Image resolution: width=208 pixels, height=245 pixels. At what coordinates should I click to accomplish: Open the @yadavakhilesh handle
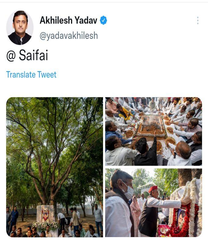pos(69,36)
